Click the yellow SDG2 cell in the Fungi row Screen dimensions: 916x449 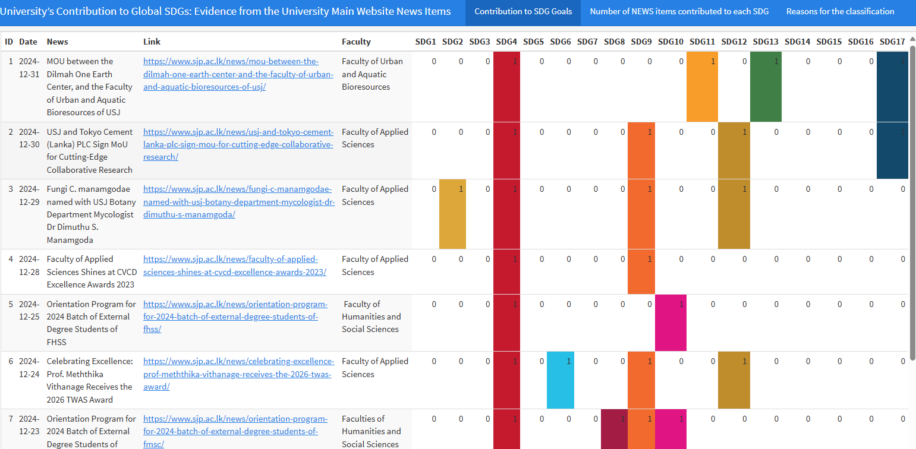coord(452,214)
